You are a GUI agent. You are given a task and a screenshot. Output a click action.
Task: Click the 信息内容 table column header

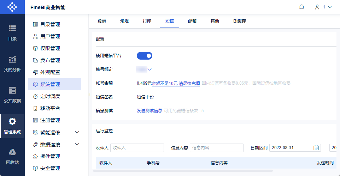(x=219, y=163)
